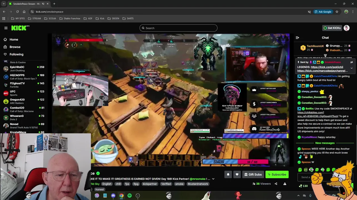Share the stream via share icon
The width and height of the screenshot is (357, 200).
click(276, 184)
